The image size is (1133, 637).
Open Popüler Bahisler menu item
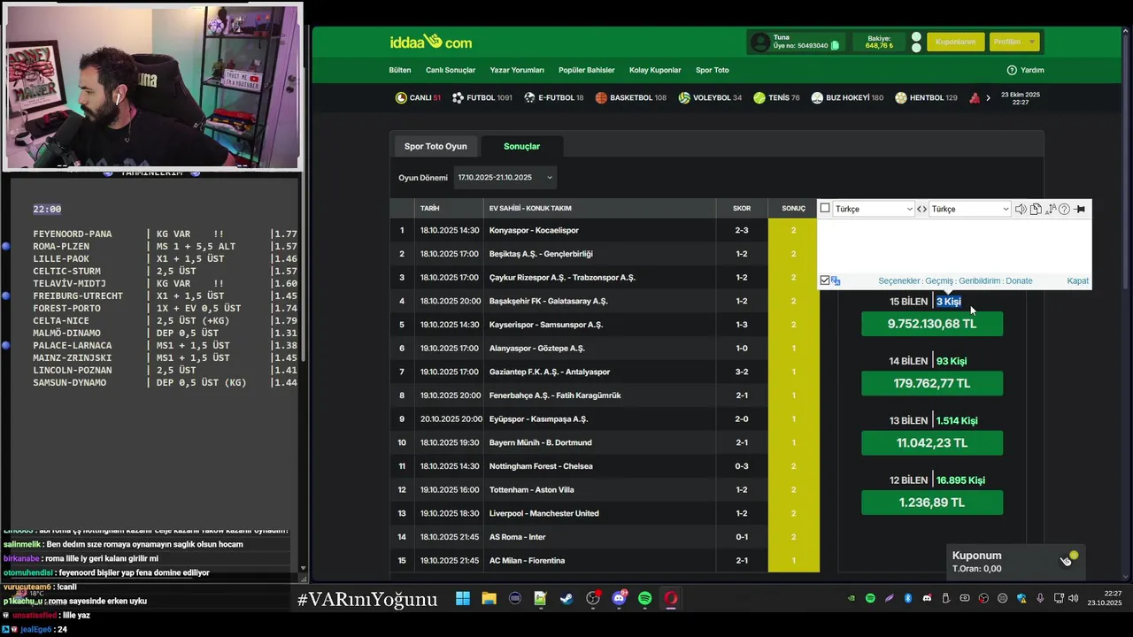[587, 70]
